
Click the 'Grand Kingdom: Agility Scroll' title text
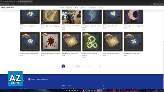[x=111, y=53]
